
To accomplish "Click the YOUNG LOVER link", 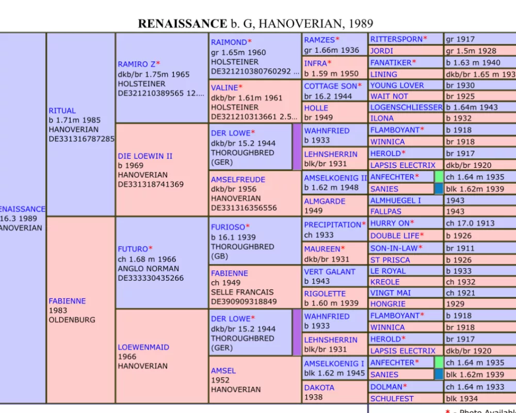I will [397, 86].
